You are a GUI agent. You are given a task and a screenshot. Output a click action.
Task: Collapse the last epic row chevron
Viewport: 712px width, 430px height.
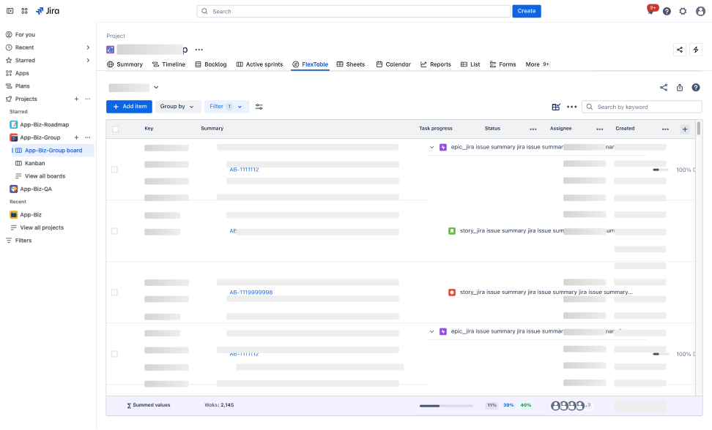click(432, 332)
